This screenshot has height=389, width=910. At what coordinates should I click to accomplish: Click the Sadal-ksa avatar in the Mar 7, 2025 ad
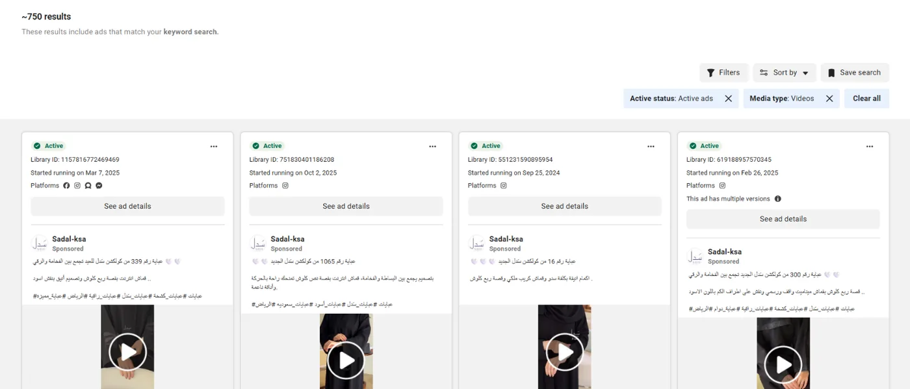coord(39,244)
